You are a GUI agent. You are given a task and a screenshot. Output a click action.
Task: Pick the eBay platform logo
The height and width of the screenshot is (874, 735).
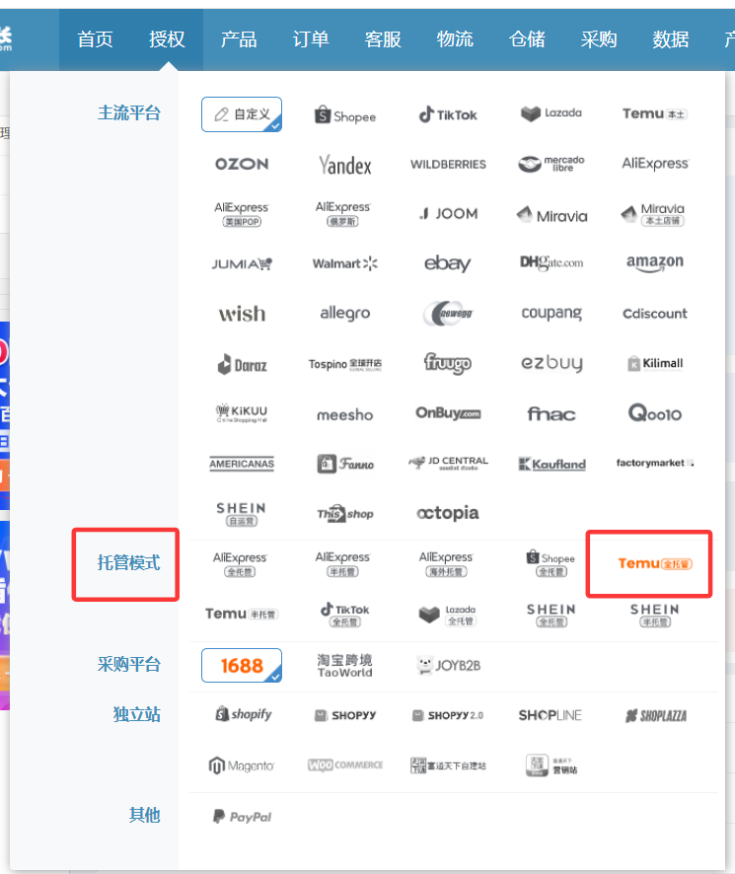(447, 263)
